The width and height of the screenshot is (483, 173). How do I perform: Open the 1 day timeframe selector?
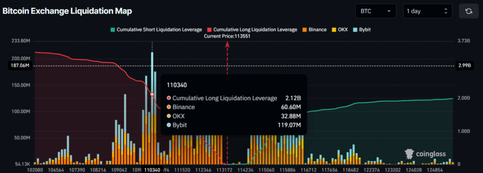coord(427,11)
